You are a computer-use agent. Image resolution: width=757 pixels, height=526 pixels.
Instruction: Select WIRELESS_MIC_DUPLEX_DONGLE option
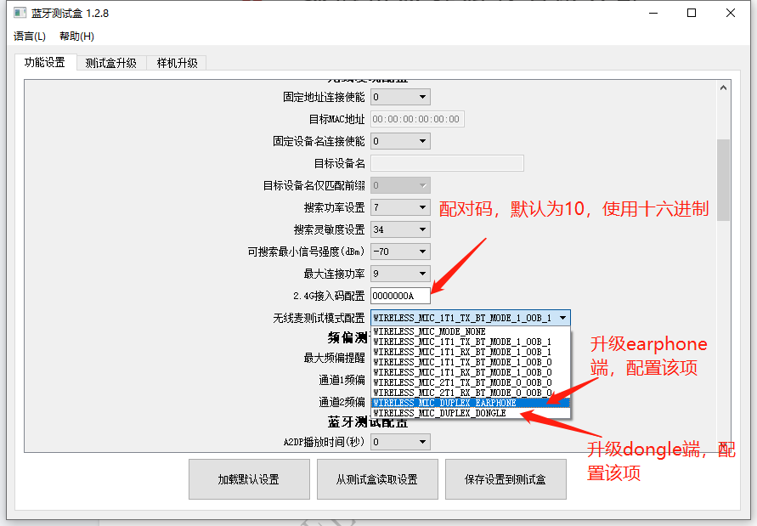471,413
